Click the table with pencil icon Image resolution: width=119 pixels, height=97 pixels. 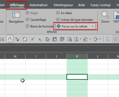(x=62, y=39)
